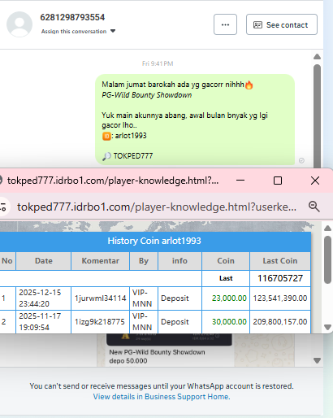Click last coin 209,800,157.00
Screen dimensions: 333x418
tap(280, 322)
